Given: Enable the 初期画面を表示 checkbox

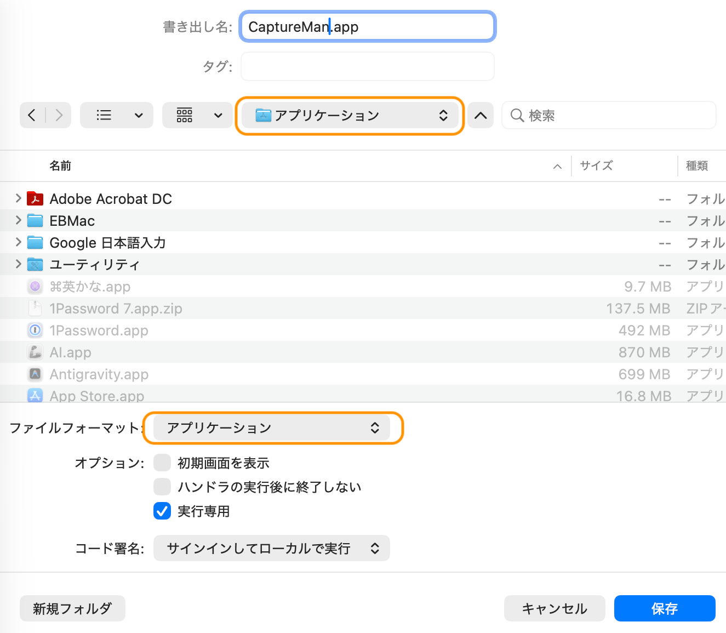Looking at the screenshot, I should [x=162, y=463].
